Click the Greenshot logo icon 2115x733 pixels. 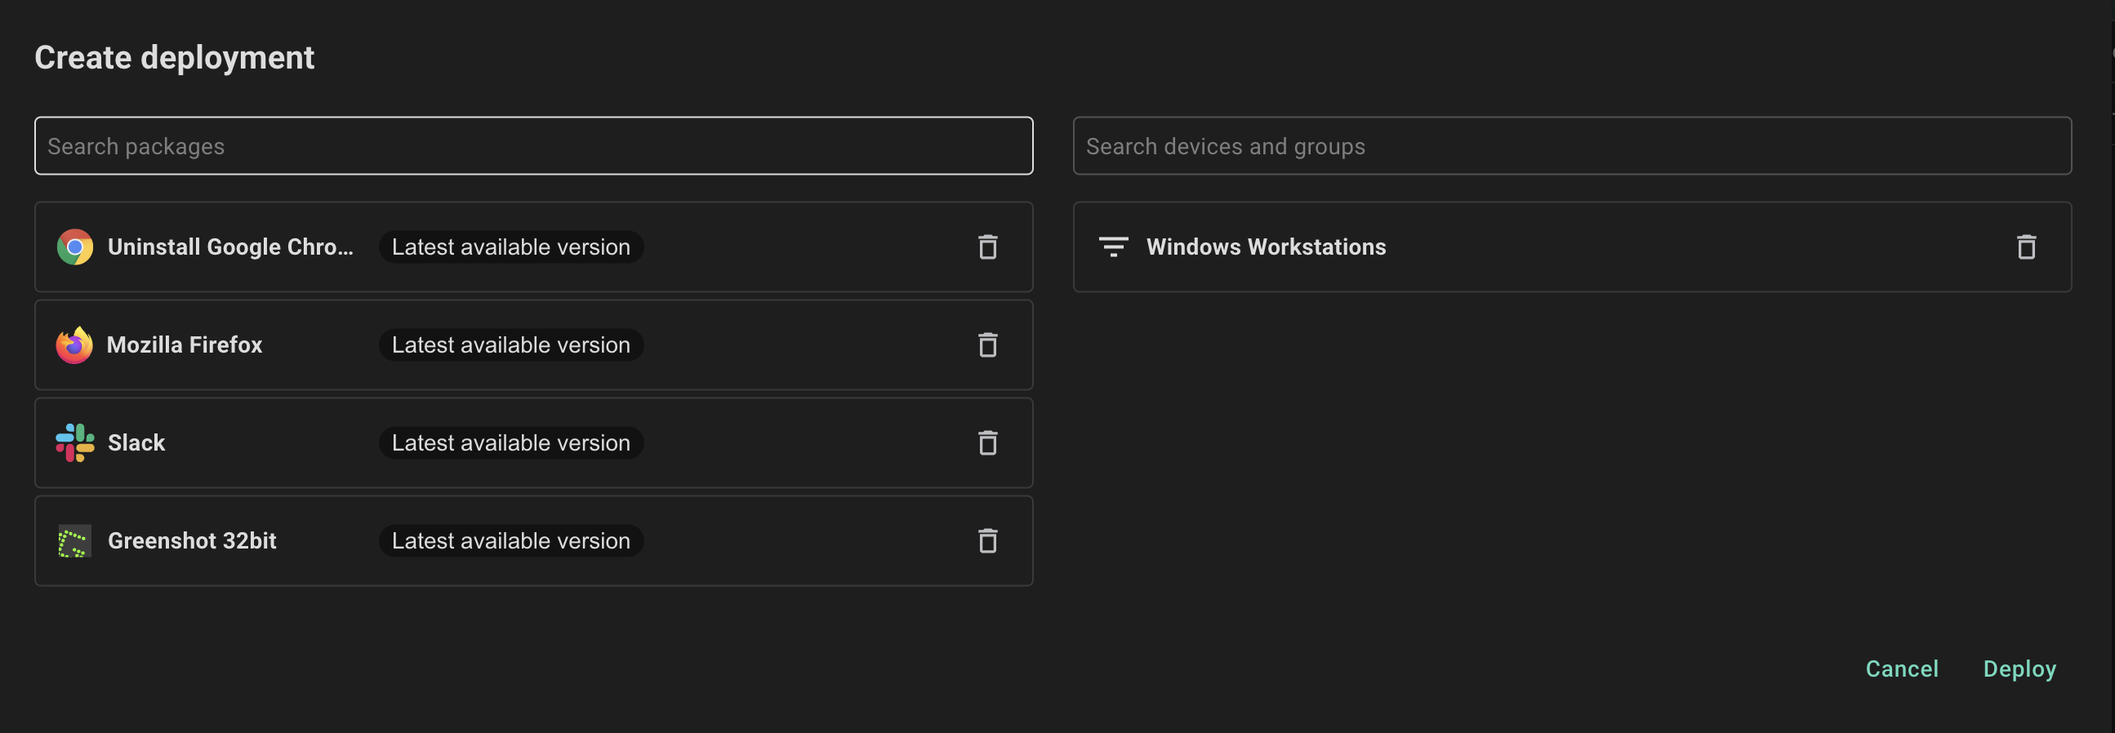tap(74, 542)
